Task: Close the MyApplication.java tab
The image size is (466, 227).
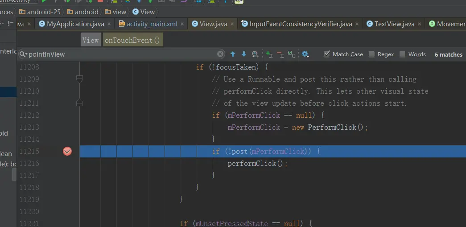Action: (x=109, y=24)
